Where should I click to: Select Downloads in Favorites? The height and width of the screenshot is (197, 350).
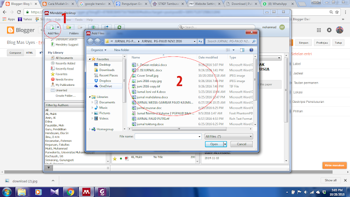coord(107,70)
